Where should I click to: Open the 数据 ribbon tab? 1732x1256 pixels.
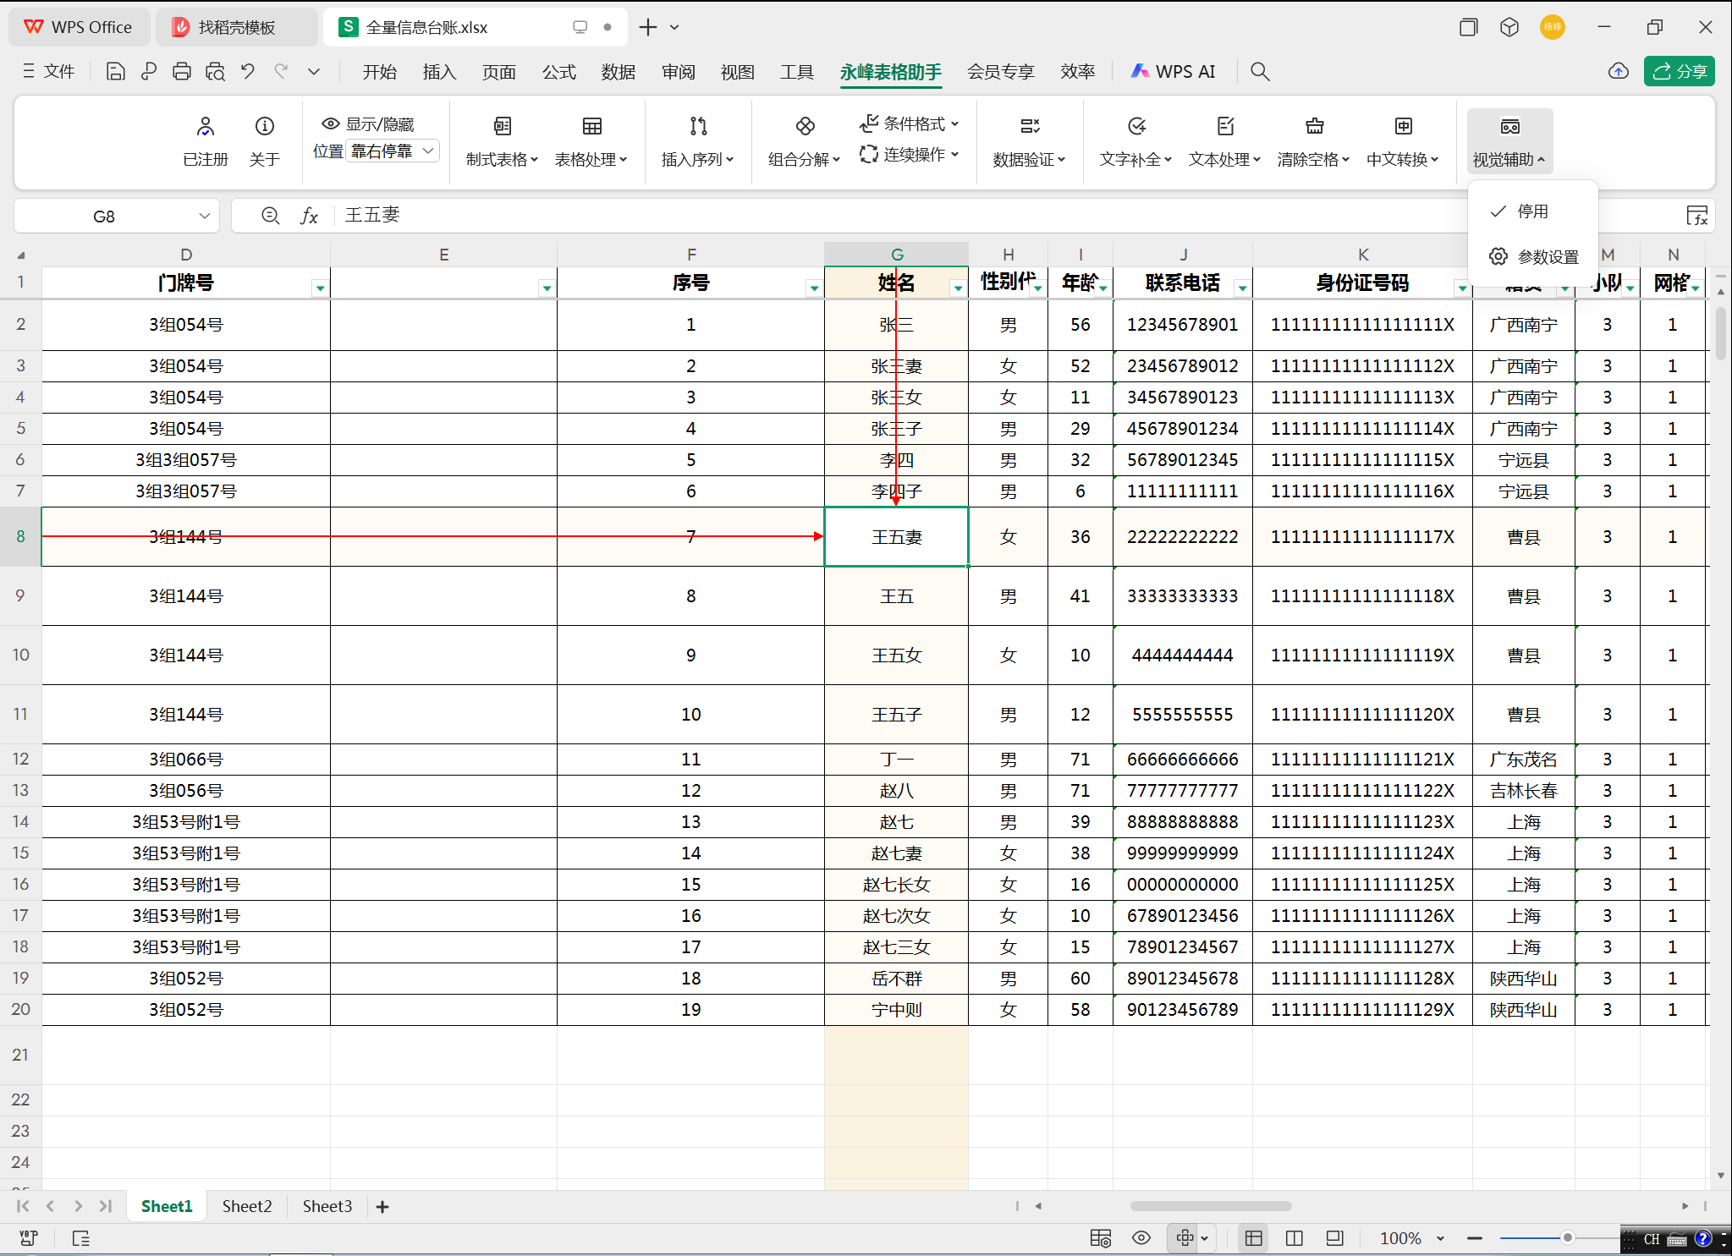tap(618, 72)
